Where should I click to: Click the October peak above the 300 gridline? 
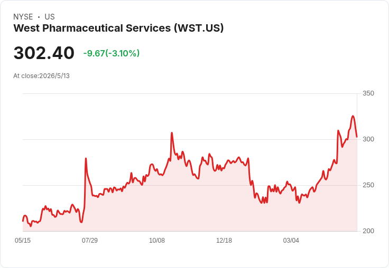[172, 133]
